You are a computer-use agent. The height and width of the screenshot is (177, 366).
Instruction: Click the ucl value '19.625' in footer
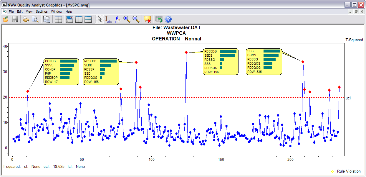pos(59,167)
